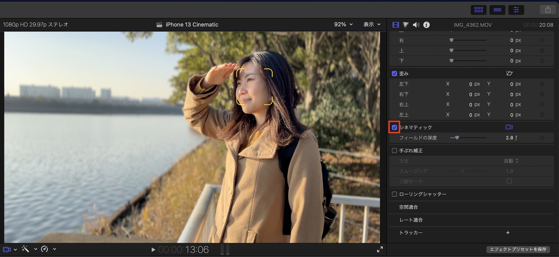Click the Share export icon
This screenshot has width=559, height=257.
[548, 10]
